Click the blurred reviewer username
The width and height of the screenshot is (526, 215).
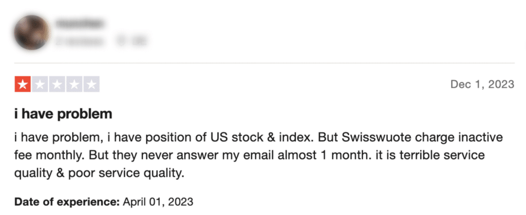point(80,24)
